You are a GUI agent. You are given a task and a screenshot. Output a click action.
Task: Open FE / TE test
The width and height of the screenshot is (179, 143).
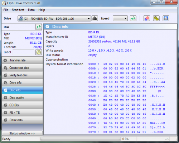point(23,113)
